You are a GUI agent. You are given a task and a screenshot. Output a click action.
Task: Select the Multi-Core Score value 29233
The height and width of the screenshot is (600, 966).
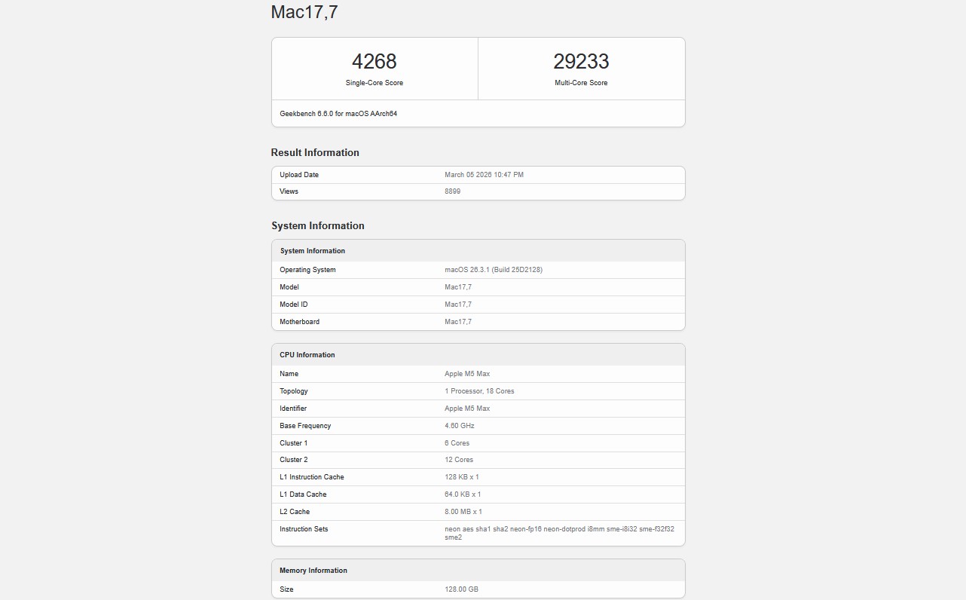click(580, 61)
